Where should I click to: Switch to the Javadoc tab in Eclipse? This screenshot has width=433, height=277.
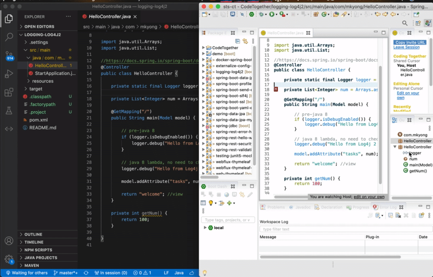point(300,207)
